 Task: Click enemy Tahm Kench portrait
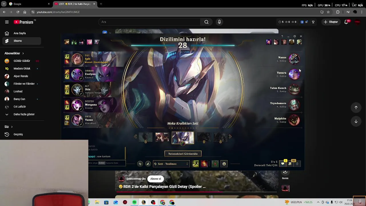coord(294,90)
